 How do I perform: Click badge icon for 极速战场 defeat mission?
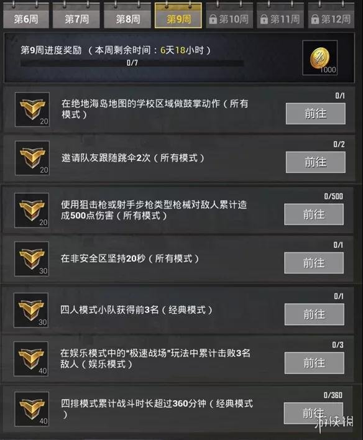(31, 359)
